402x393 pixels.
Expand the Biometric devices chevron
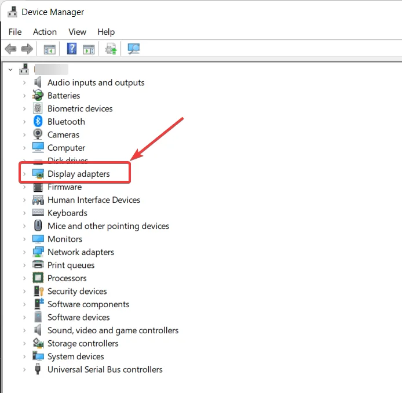click(24, 109)
